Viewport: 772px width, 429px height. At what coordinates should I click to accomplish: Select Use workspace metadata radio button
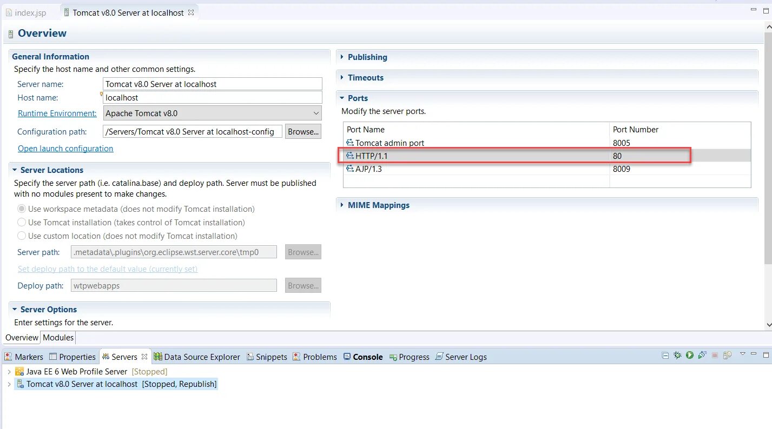click(x=22, y=209)
